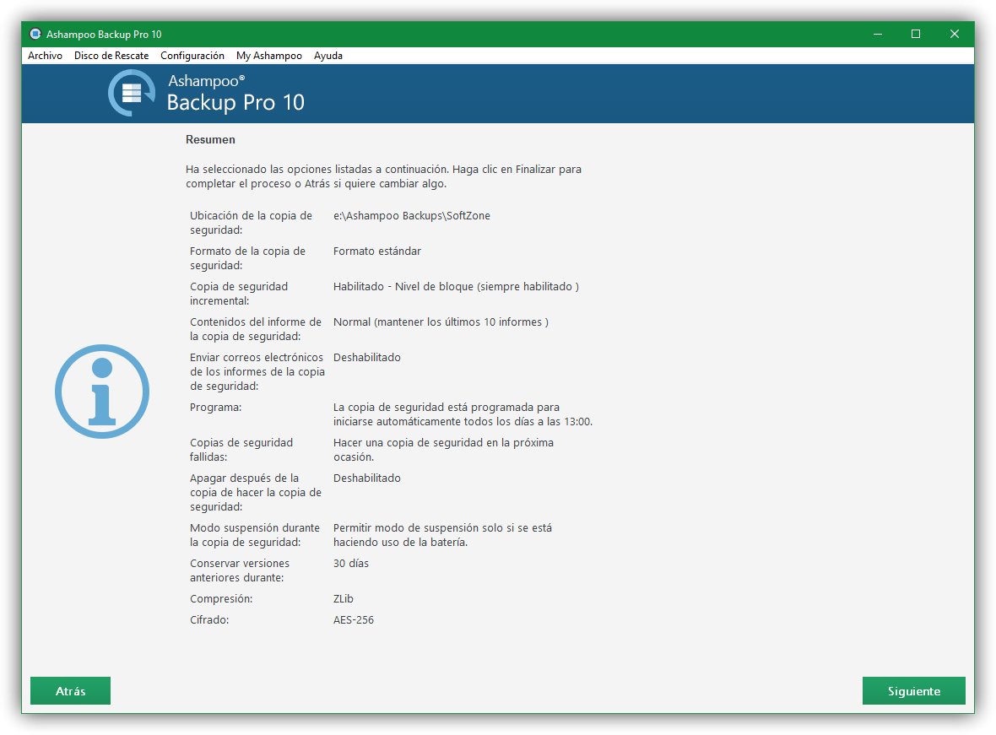The height and width of the screenshot is (735, 996).
Task: Click the schedule text 'todos los días a las 13:00'
Action: point(528,422)
